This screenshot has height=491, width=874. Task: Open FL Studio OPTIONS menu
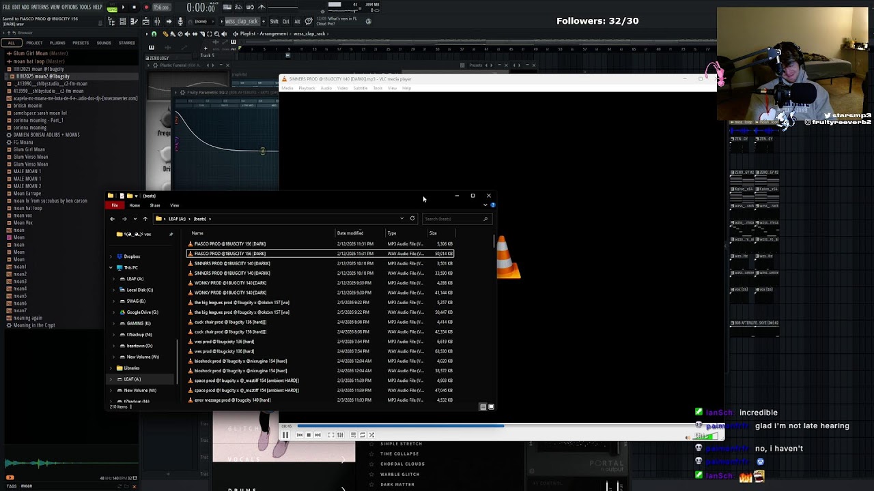pyautogui.click(x=70, y=8)
